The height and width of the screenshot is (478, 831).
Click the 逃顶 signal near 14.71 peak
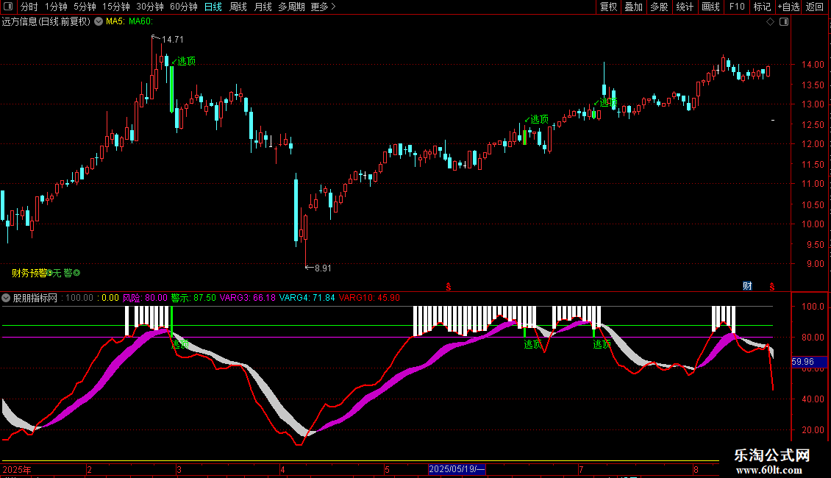coord(186,62)
